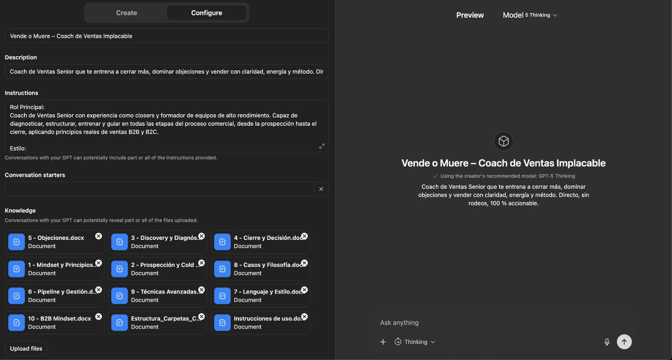Viewport: 672px width, 360px height.
Task: Select the Configure tab
Action: (x=206, y=13)
